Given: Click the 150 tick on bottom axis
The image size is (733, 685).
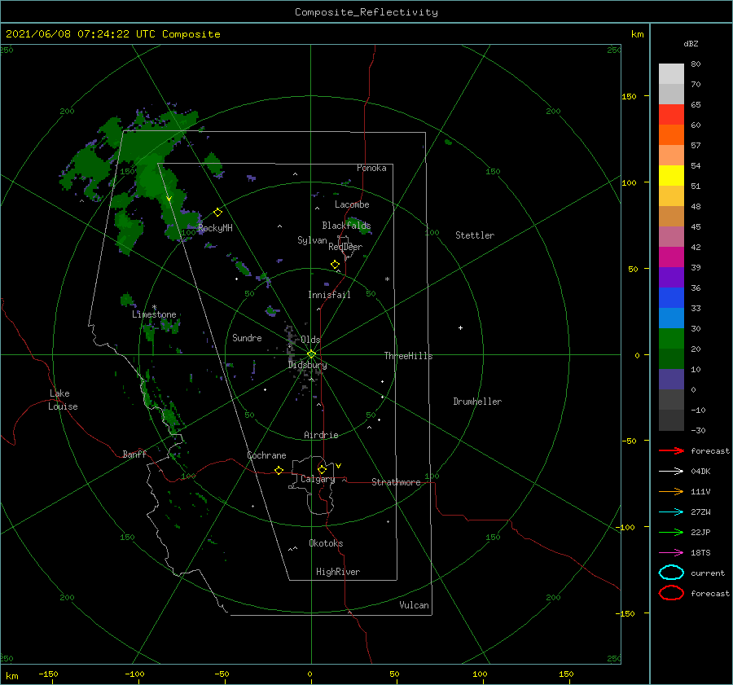Looking at the screenshot, I should click(x=566, y=674).
